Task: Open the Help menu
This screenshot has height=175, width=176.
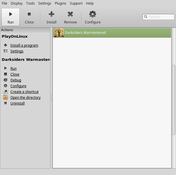Action: [x=90, y=3]
